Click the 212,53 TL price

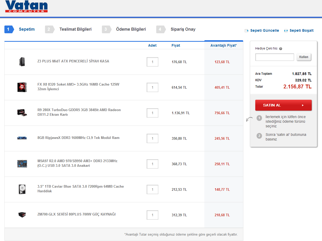click(x=179, y=189)
